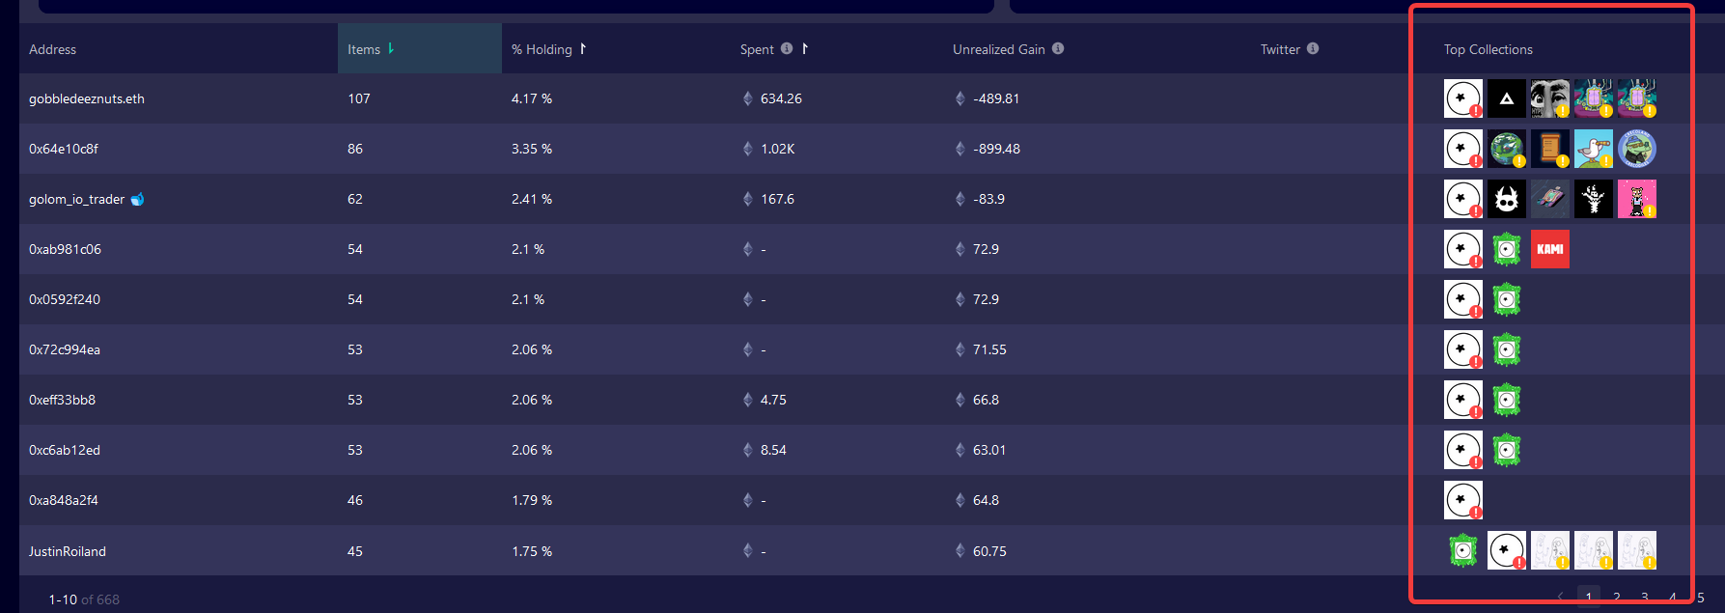Open white circle collection in 0xc6ab12ed row

pyautogui.click(x=1462, y=450)
